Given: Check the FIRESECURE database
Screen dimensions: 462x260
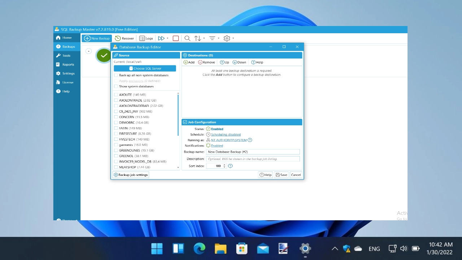Looking at the screenshot, I should tap(116, 134).
